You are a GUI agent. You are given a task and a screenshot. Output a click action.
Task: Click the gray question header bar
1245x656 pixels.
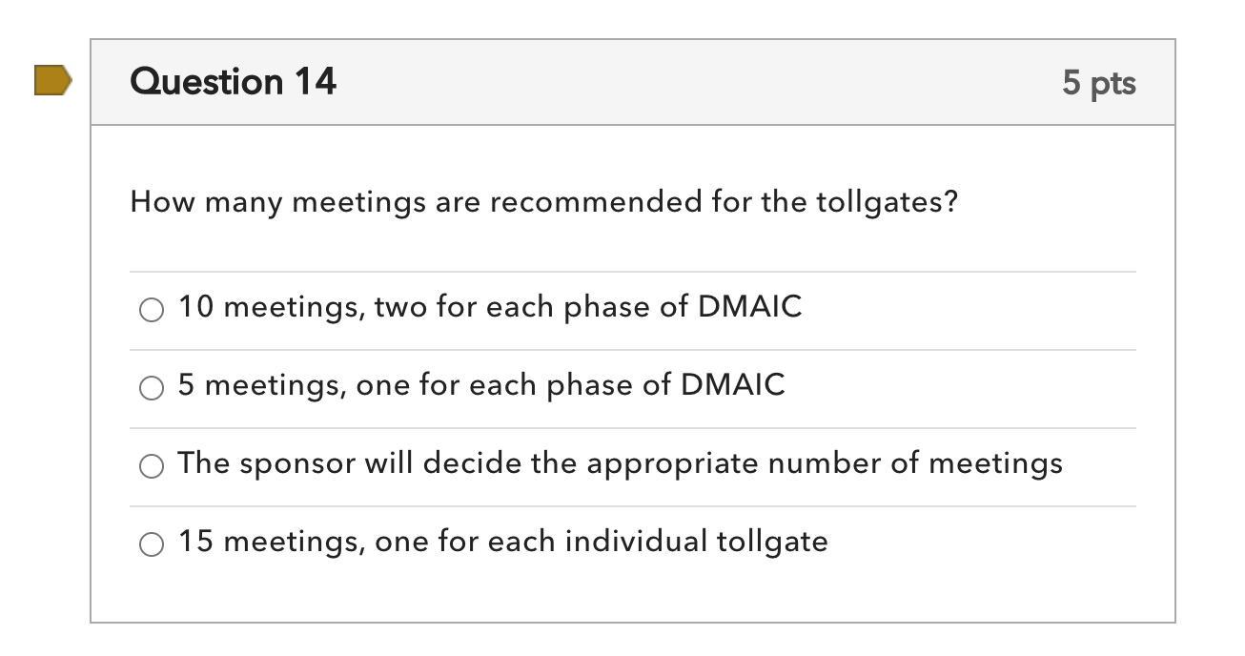[667, 82]
